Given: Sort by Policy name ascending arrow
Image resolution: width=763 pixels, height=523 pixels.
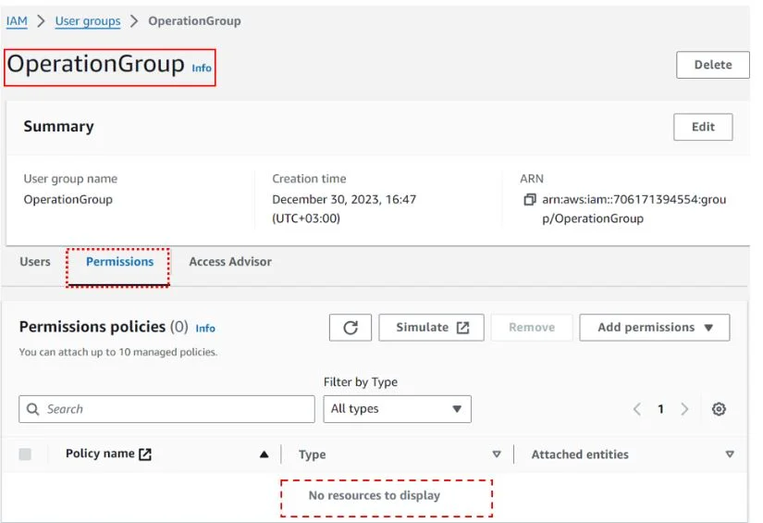Looking at the screenshot, I should click(264, 455).
